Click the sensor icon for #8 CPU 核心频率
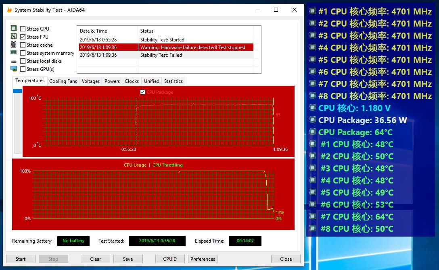439x270 pixels. 313,95
